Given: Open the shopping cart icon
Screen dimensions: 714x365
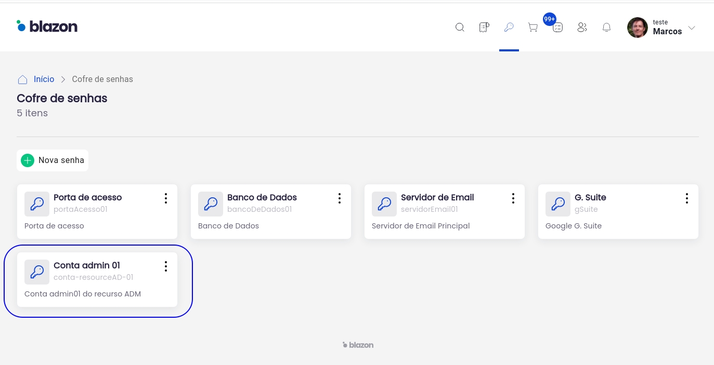Looking at the screenshot, I should coord(533,28).
